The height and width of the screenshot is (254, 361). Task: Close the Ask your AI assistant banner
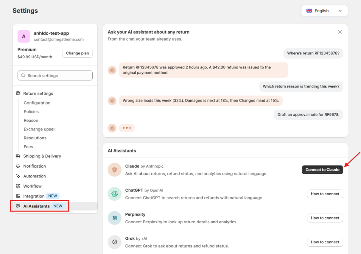pyautogui.click(x=340, y=32)
